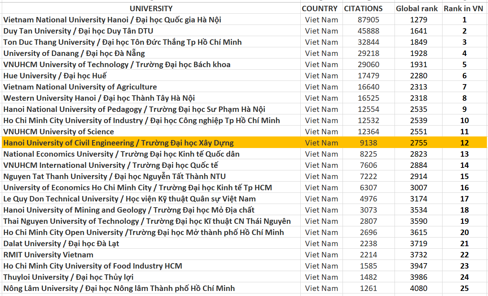Click citations value 87905
This screenshot has height=296, width=488.
pyautogui.click(x=368, y=19)
